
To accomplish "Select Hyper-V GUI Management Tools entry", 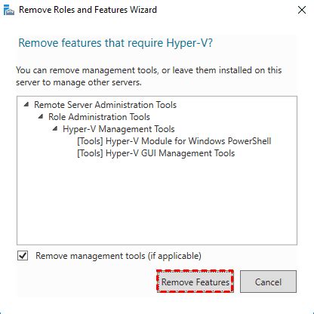I will coord(156,153).
